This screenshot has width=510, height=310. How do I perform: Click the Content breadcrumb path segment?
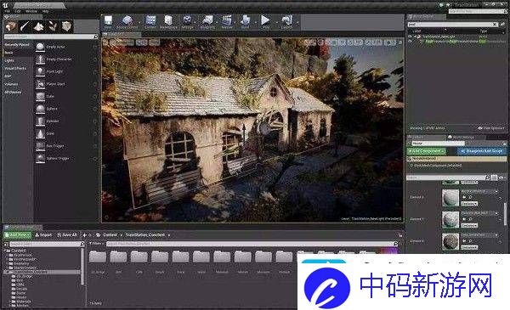pos(110,235)
